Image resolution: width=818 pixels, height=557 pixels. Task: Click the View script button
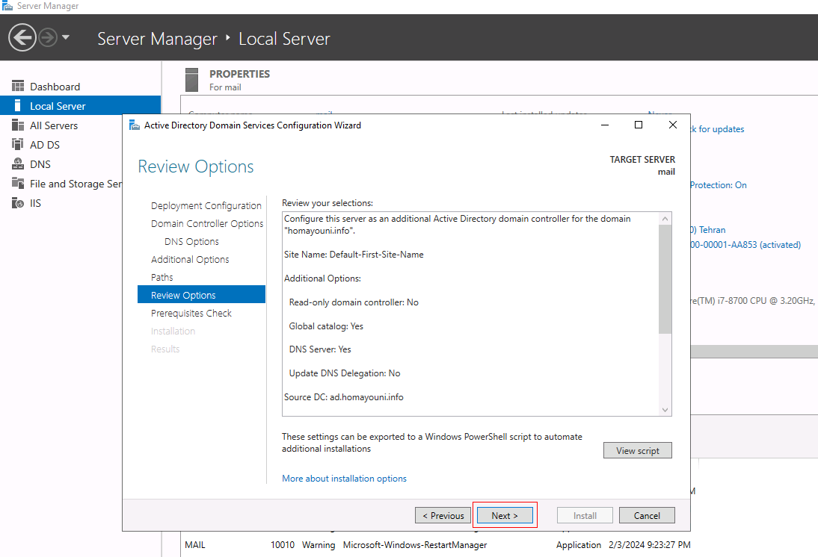coord(638,451)
